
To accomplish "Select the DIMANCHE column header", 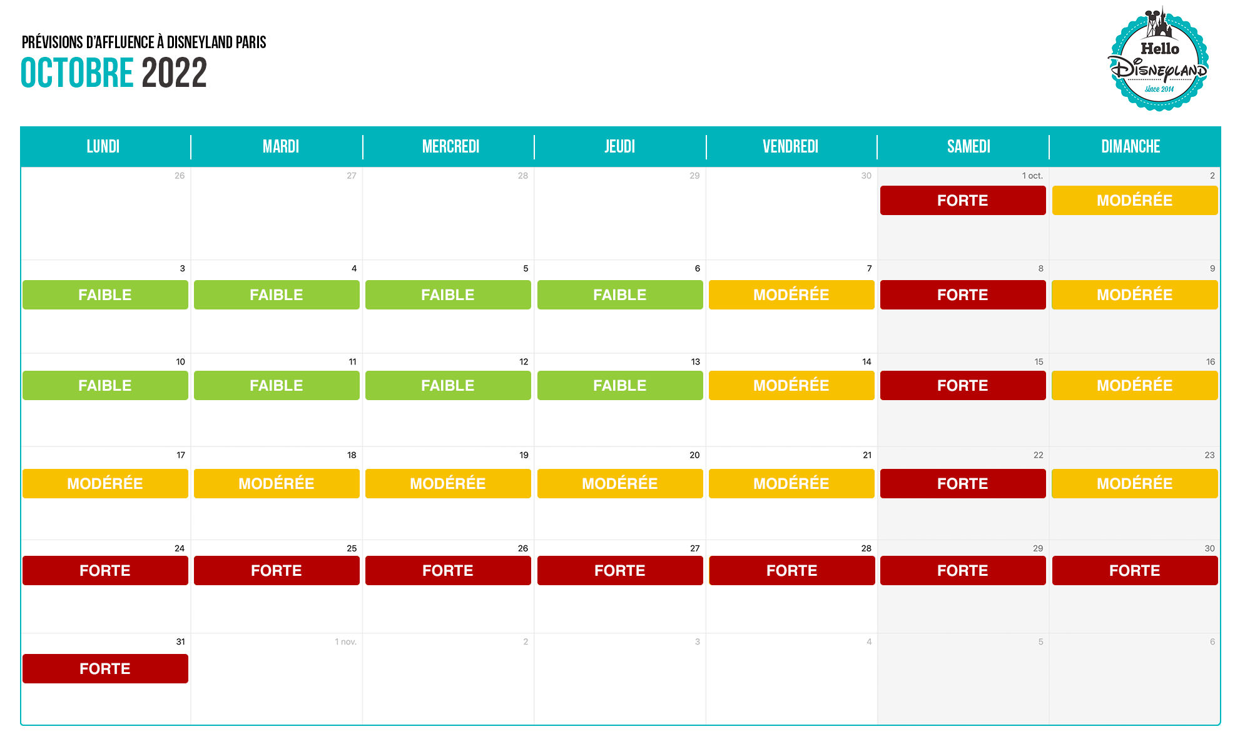I will 1131,147.
